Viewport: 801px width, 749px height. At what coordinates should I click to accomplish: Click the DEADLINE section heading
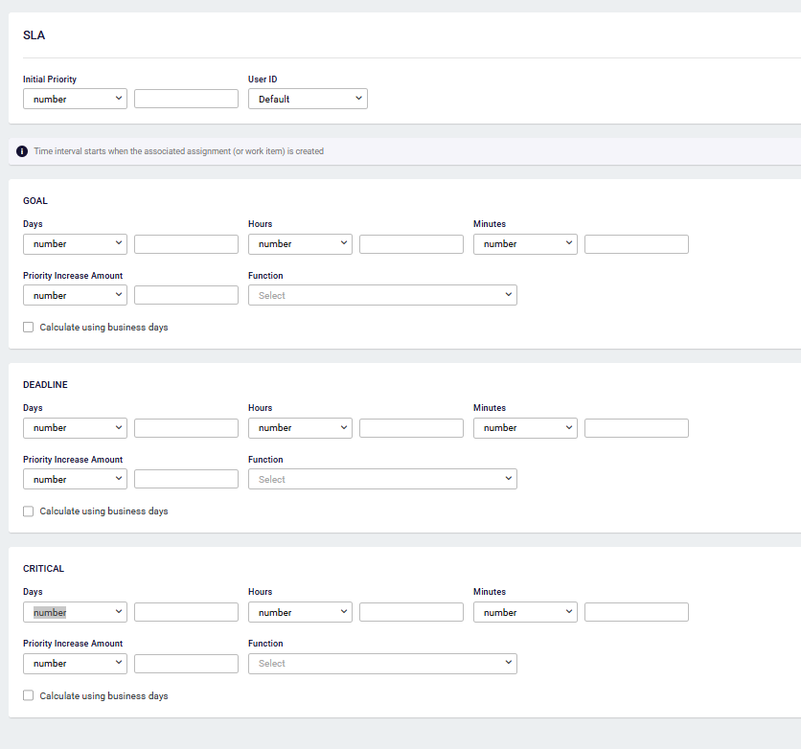pos(45,384)
